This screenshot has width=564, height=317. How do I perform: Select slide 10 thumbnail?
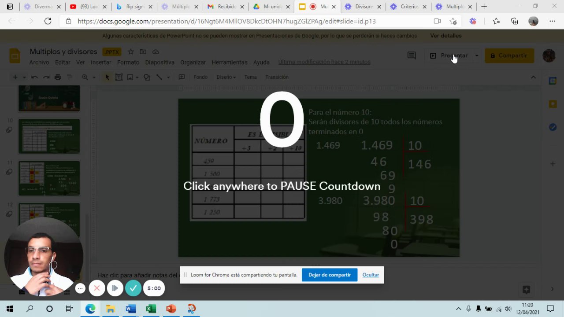point(49,136)
